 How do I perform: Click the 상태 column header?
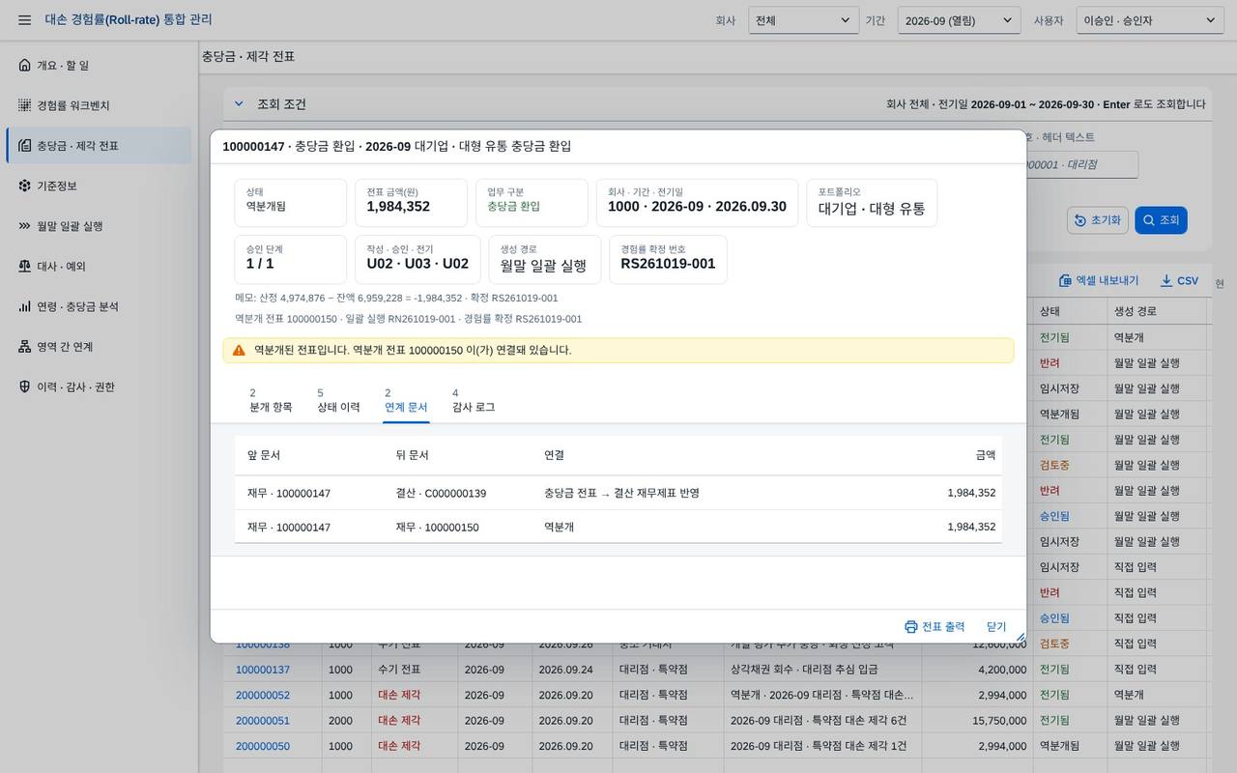click(x=1070, y=311)
